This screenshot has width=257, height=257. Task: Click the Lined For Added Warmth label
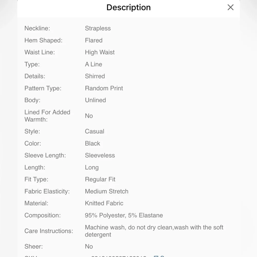(x=47, y=116)
